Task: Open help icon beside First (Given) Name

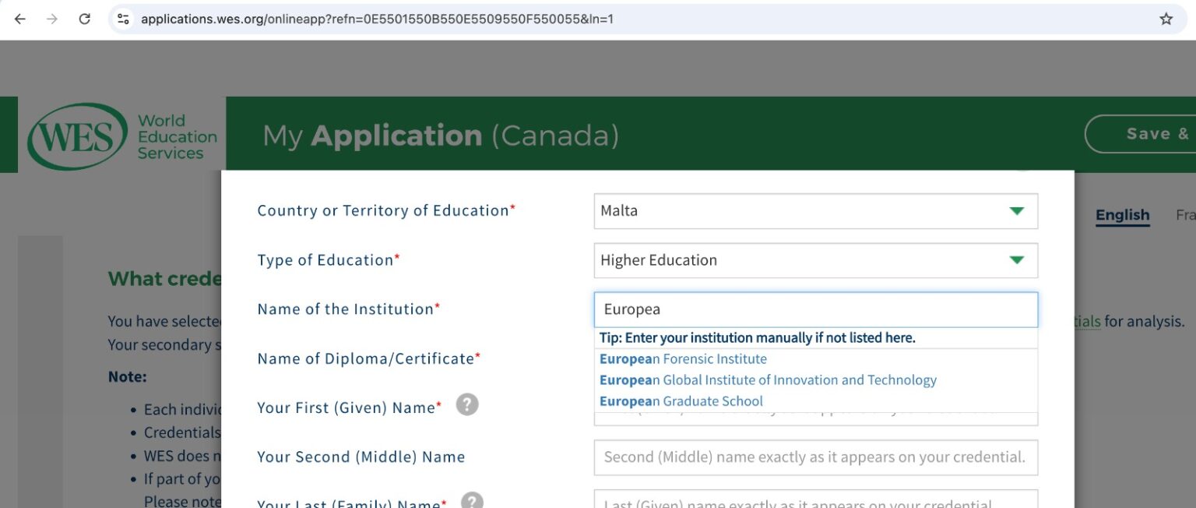Action: coord(466,405)
